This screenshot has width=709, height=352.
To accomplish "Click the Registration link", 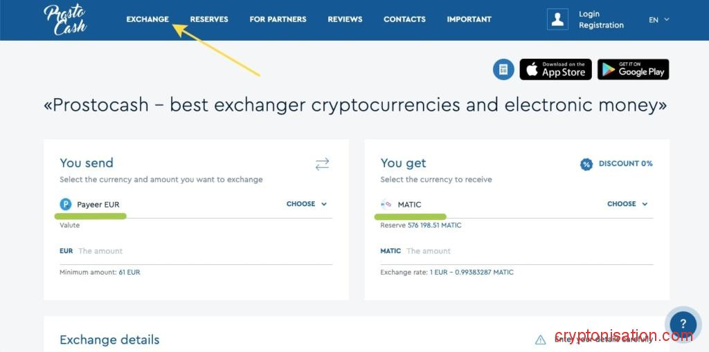I will click(601, 26).
